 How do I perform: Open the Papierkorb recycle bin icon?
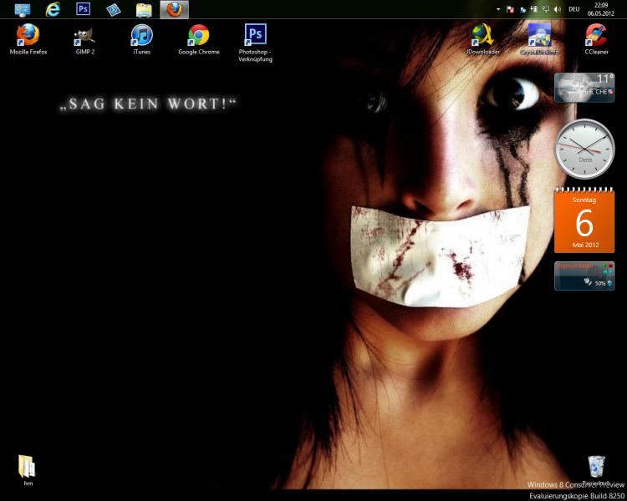coord(595,467)
